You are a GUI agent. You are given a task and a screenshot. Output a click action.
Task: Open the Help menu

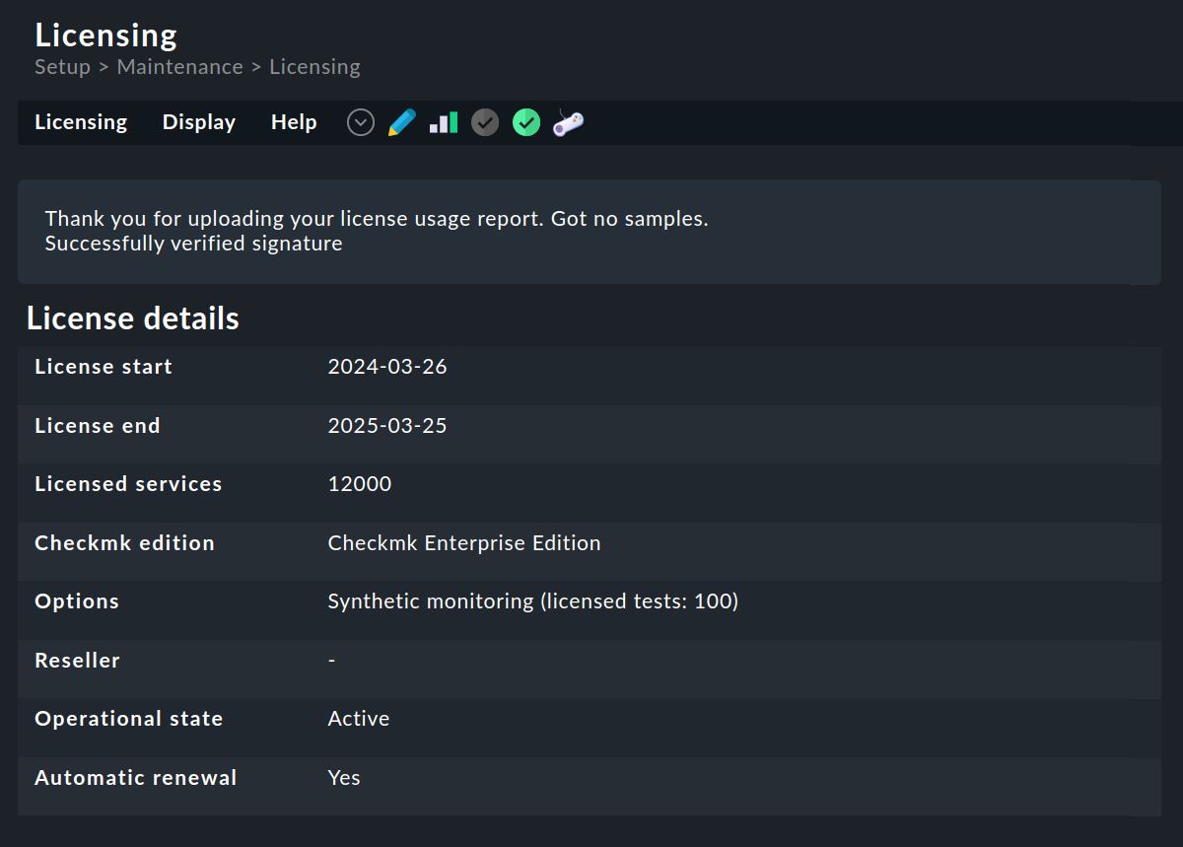click(x=294, y=122)
